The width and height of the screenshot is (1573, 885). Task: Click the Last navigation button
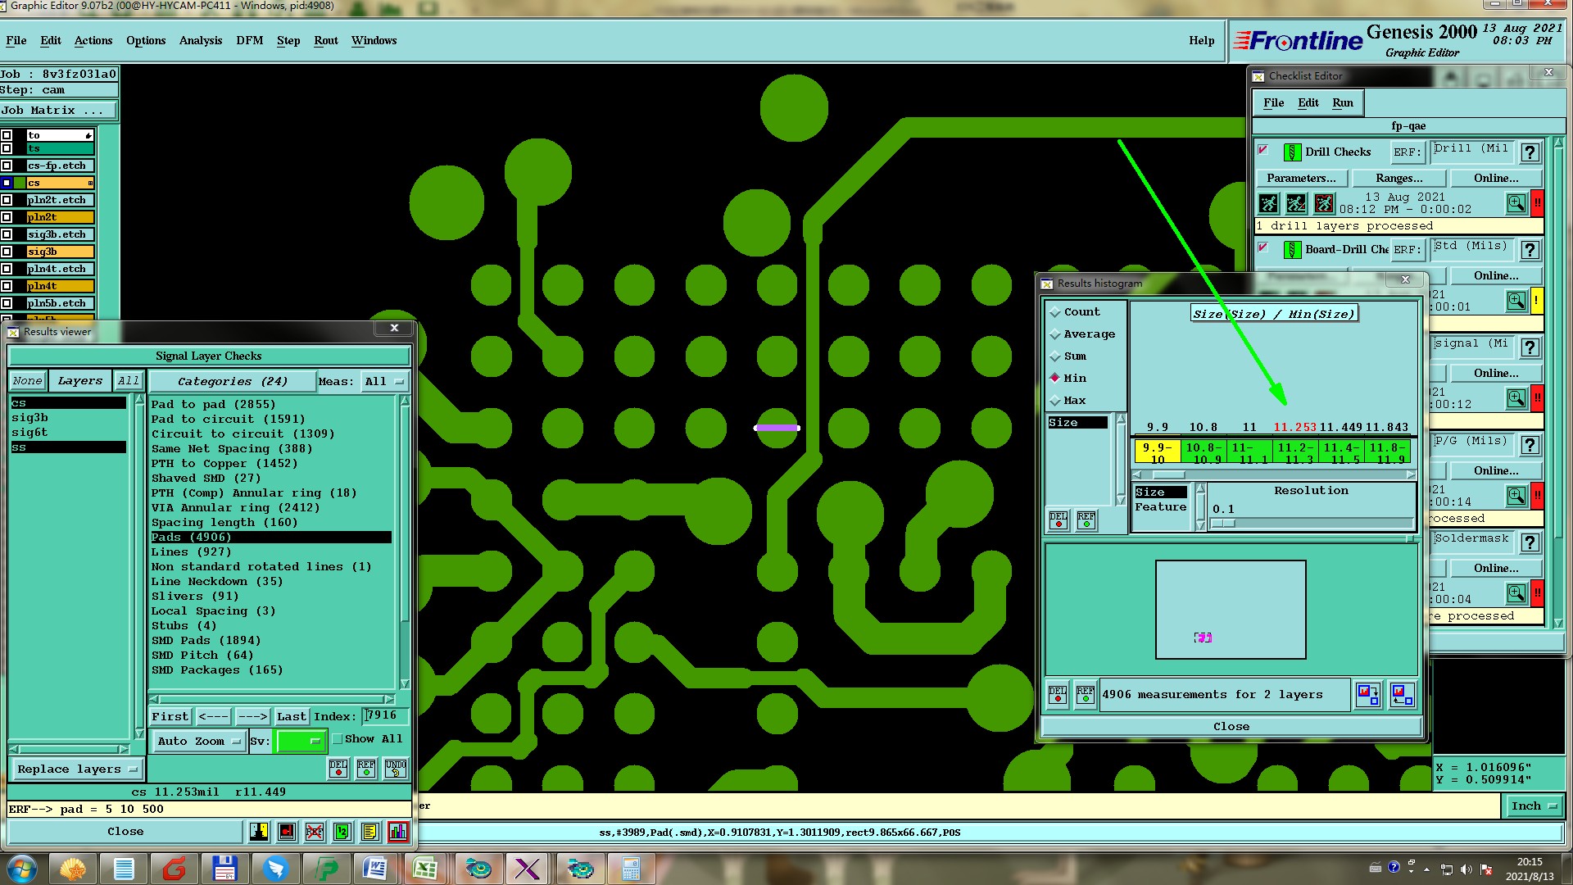point(291,717)
